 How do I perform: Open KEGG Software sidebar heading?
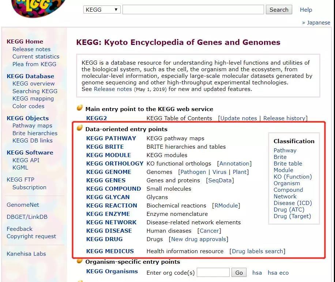(x=30, y=153)
